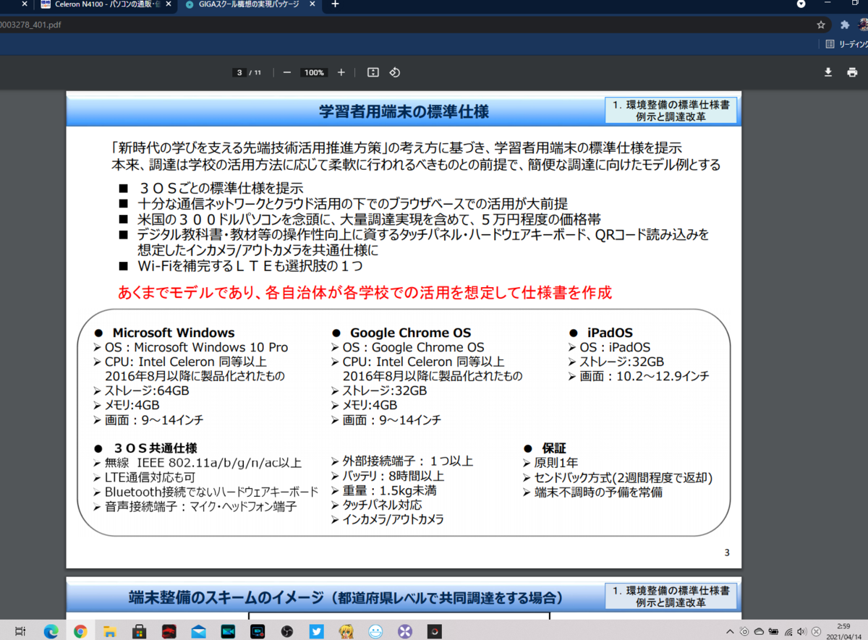The height and width of the screenshot is (640, 868).
Task: Click the circular down-arrow icon beside the window controls
Action: point(801,4)
